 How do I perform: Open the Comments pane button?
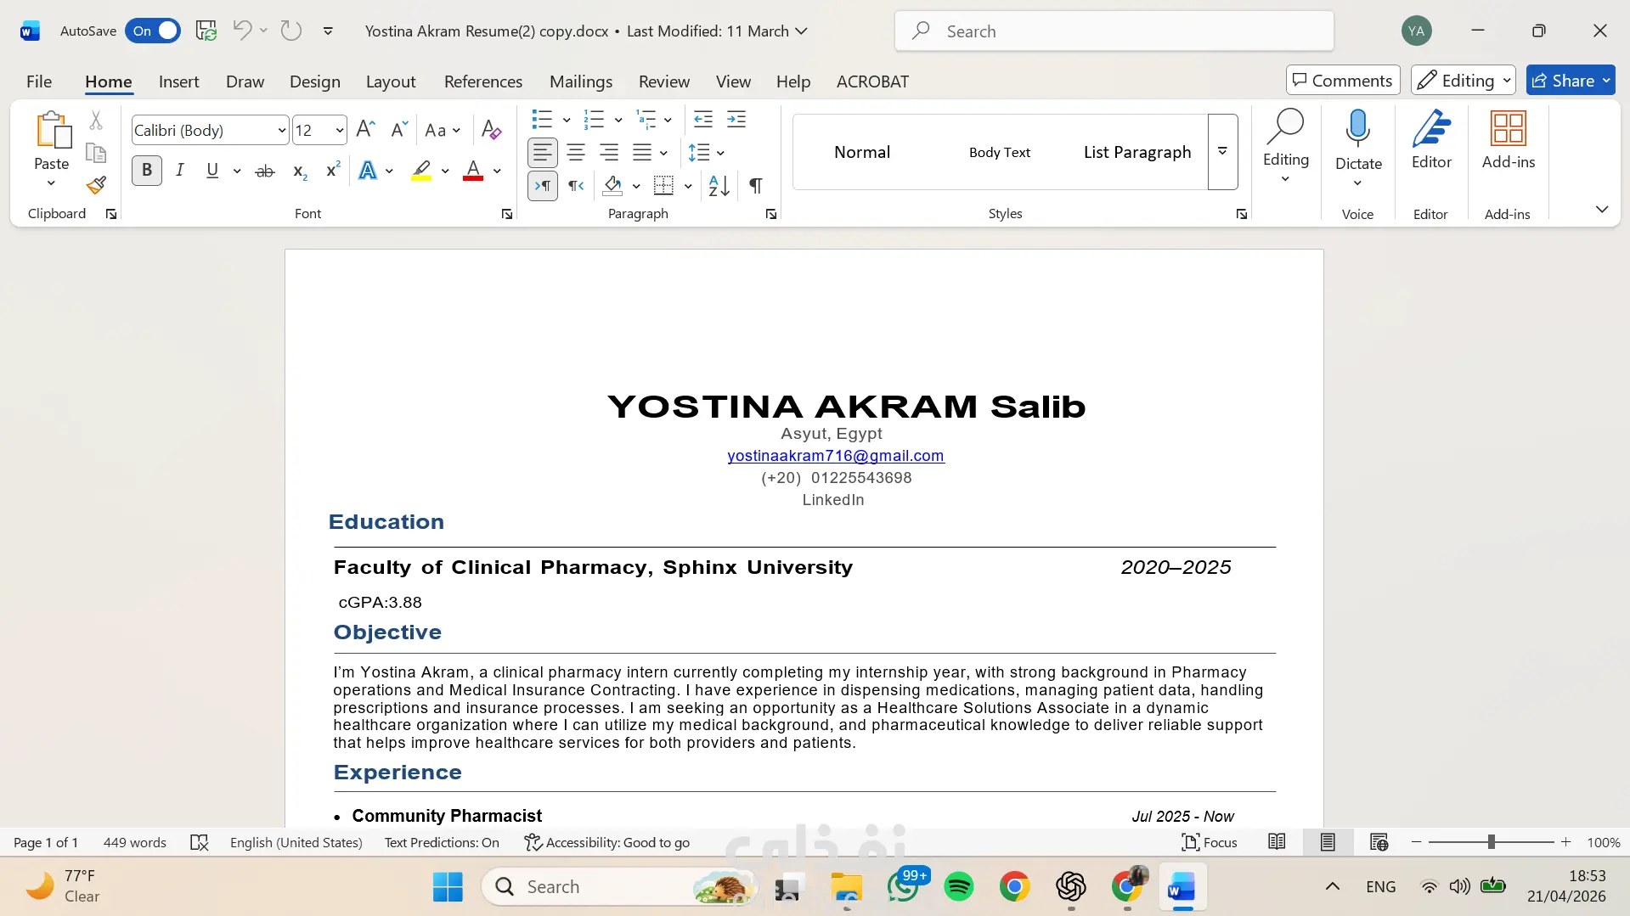(x=1343, y=81)
